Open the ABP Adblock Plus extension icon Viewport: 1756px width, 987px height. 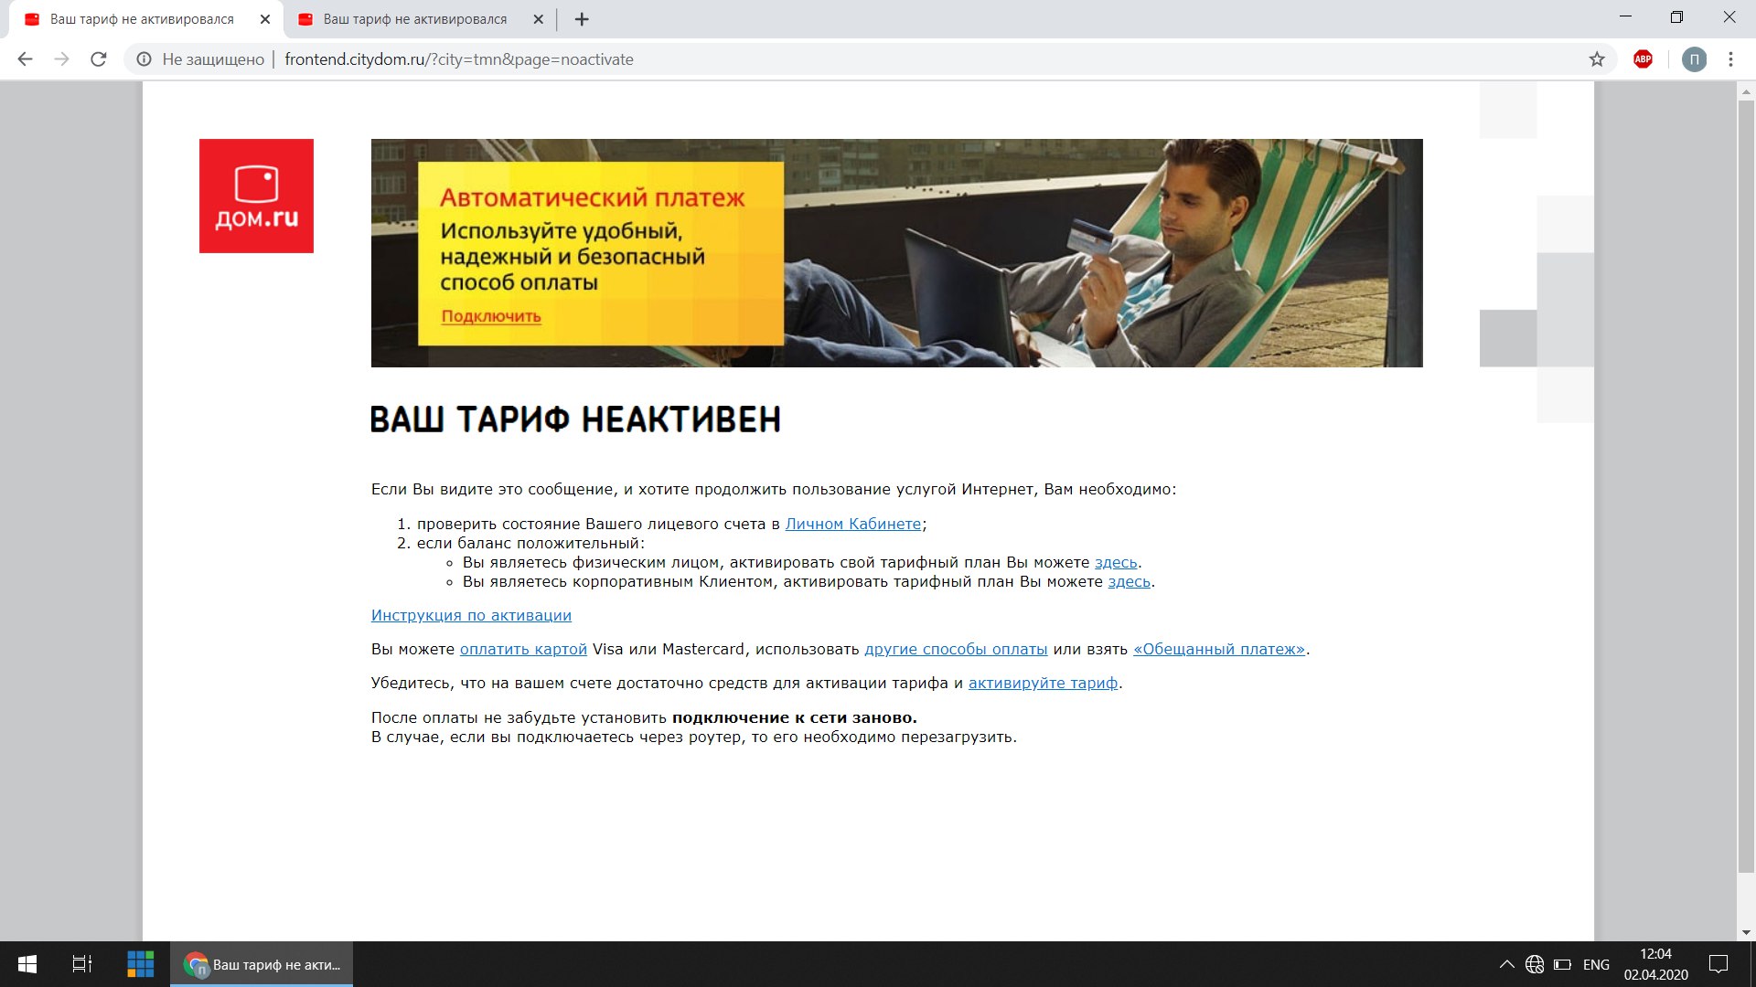pyautogui.click(x=1643, y=59)
